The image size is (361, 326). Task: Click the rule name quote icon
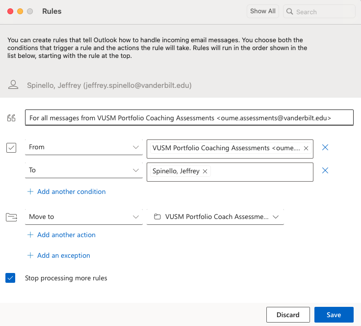(11, 118)
